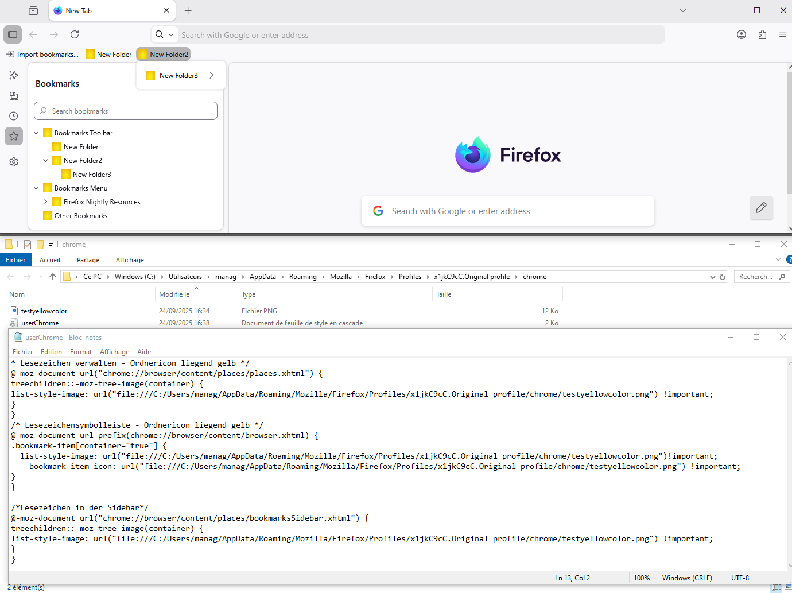The width and height of the screenshot is (792, 593).
Task: Open History in the sidebar
Action: pos(14,116)
